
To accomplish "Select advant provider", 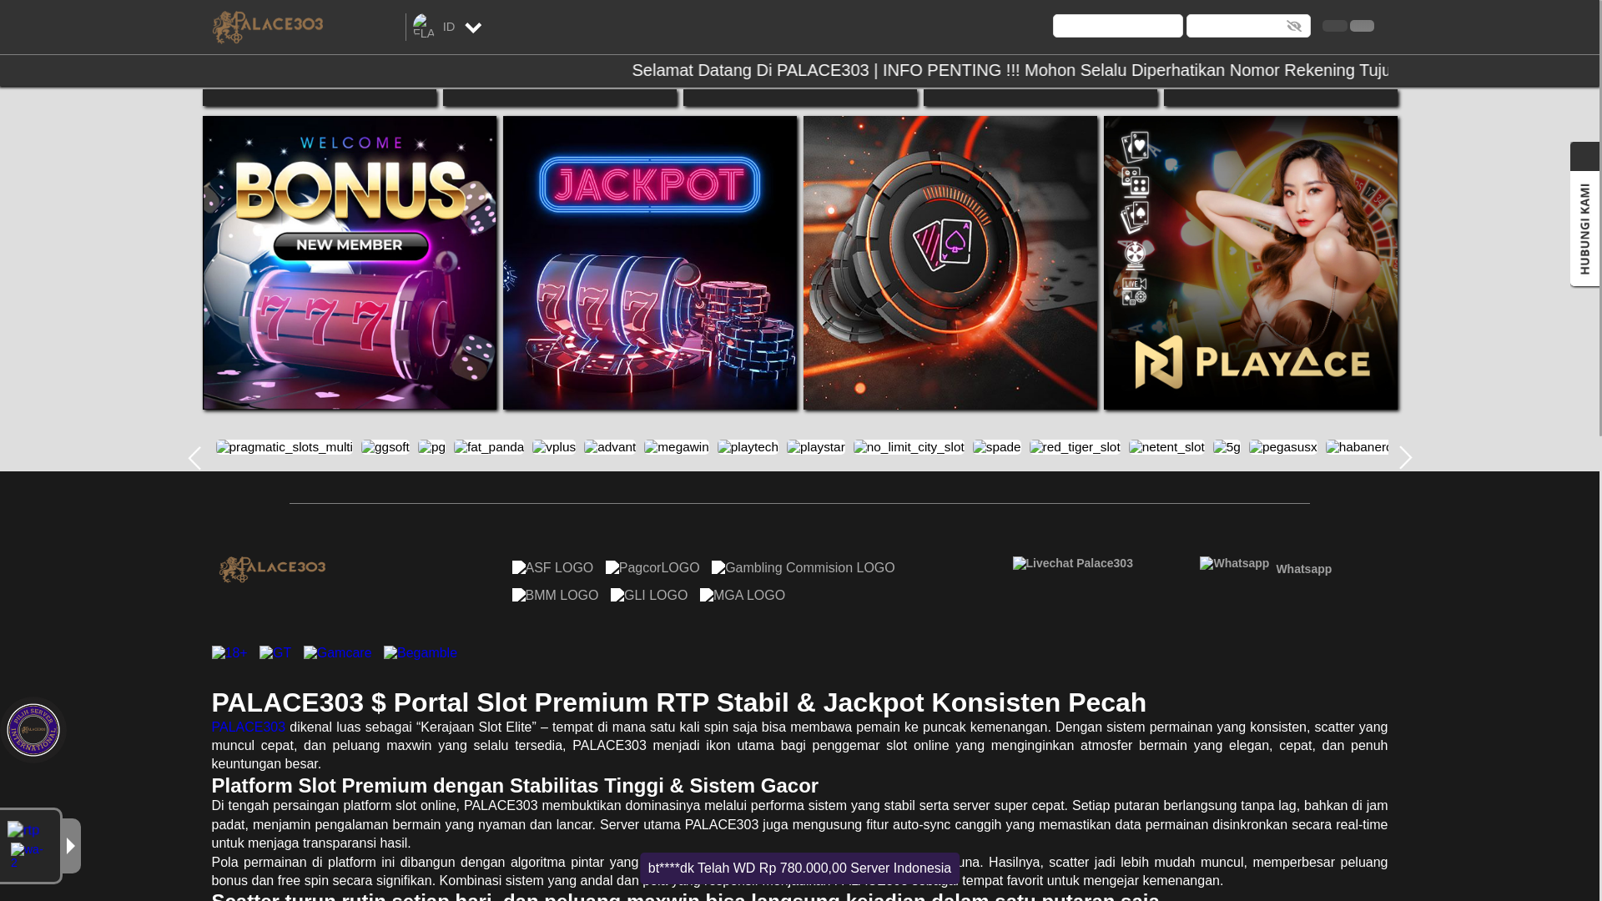I will [610, 447].
